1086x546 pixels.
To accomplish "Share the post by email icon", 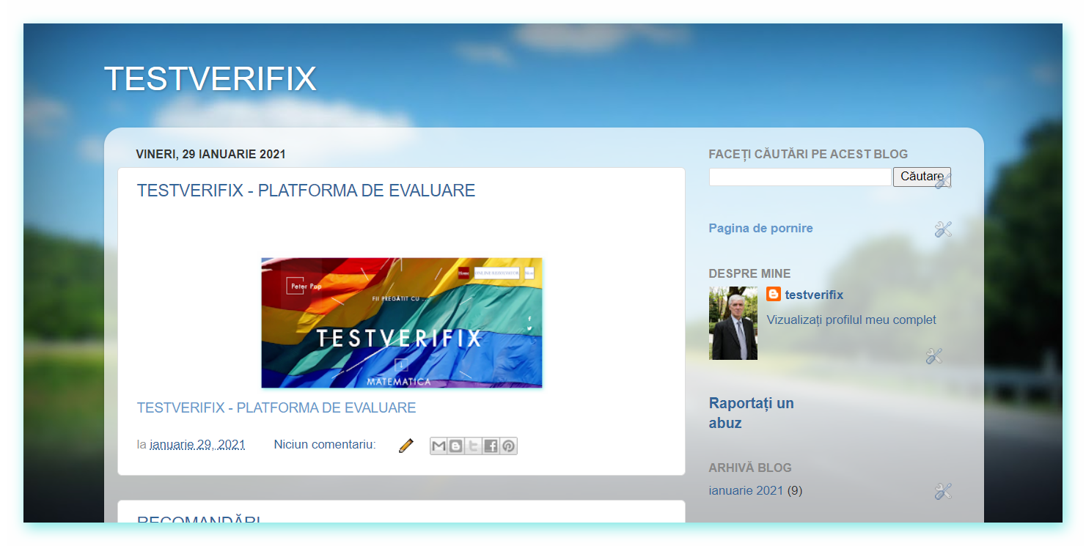I will (439, 446).
